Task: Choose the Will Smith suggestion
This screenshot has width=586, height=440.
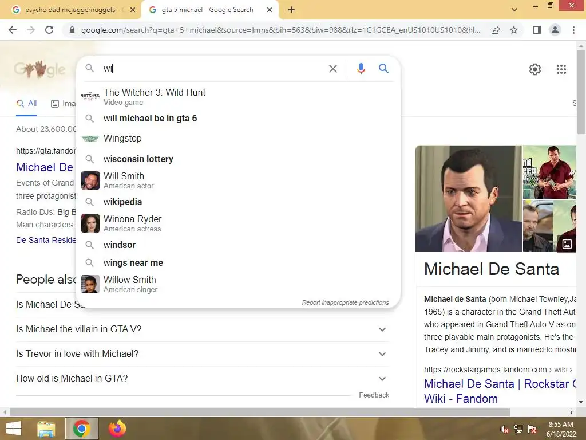Action: [238, 180]
